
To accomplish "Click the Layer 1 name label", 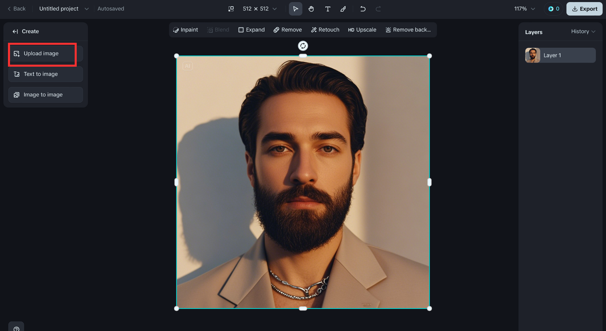I will [552, 55].
